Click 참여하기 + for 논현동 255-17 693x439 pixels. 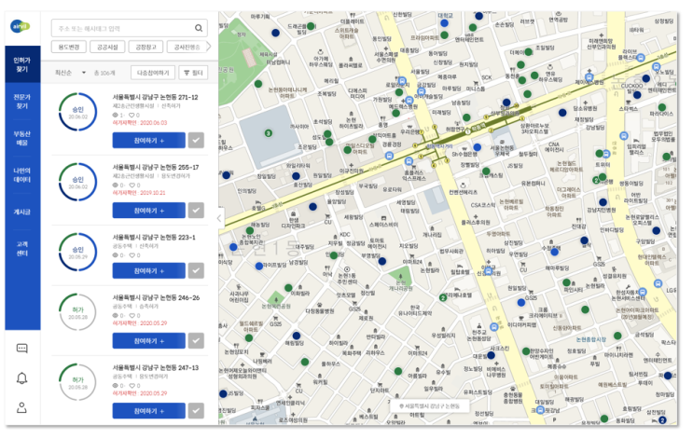tap(149, 211)
